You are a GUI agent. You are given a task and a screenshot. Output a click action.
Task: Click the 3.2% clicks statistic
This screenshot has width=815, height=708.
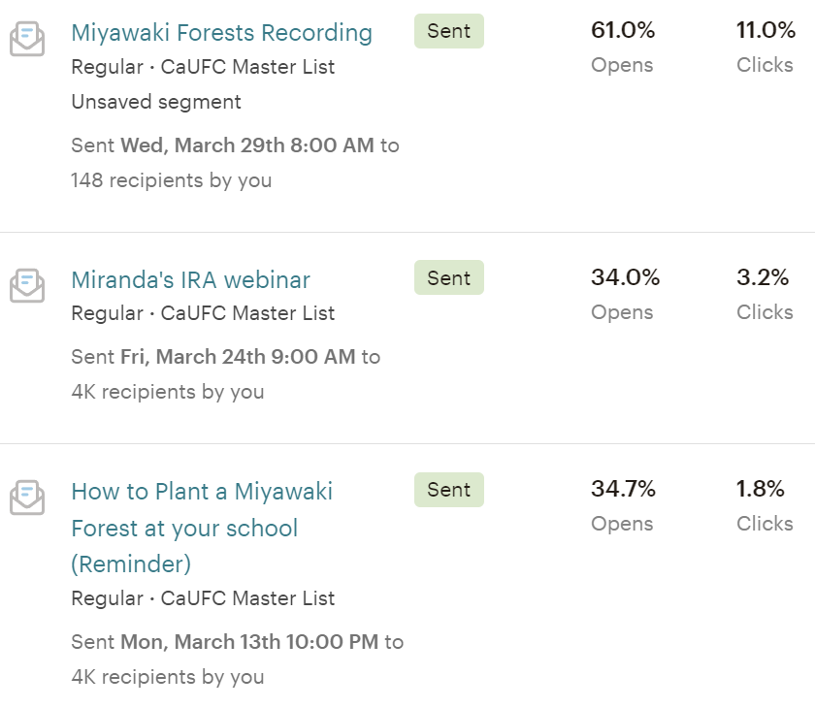[763, 277]
